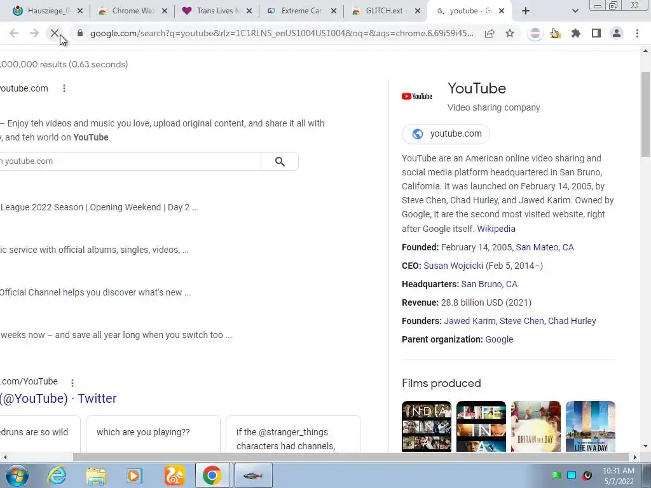The image size is (651, 488).
Task: Click the address bar URL
Action: click(282, 33)
